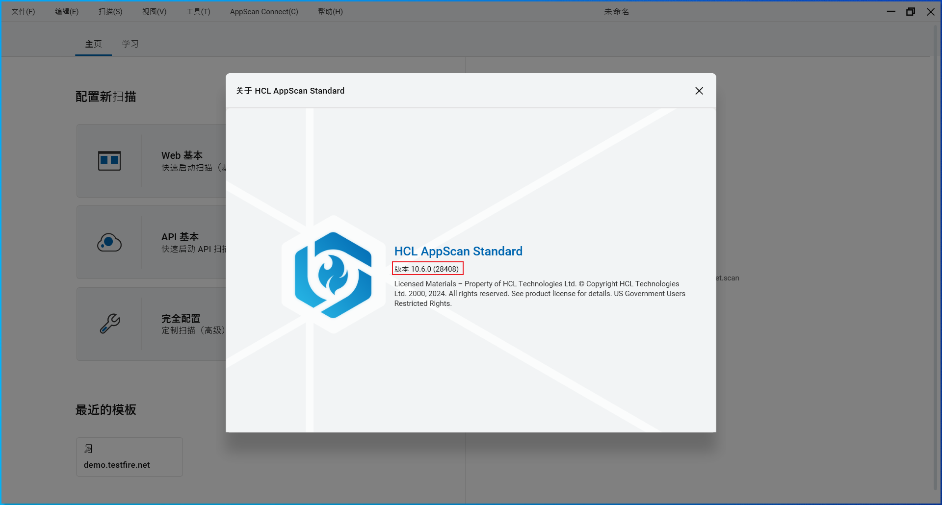
Task: Minimize the AppScan window
Action: coord(891,11)
